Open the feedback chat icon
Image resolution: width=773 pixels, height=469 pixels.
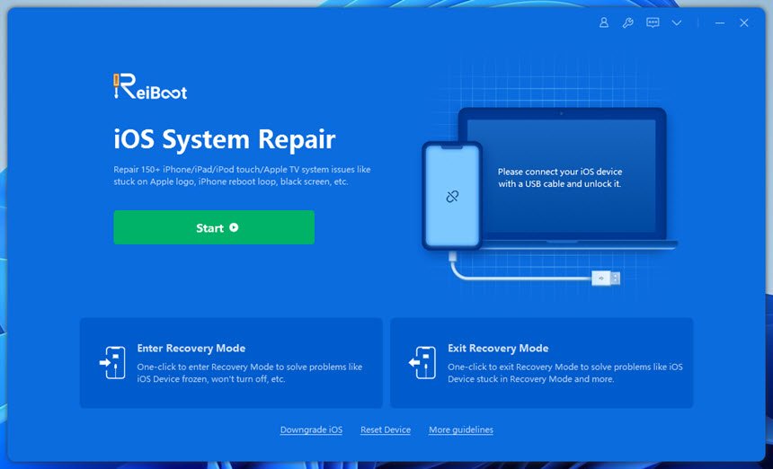(x=653, y=22)
